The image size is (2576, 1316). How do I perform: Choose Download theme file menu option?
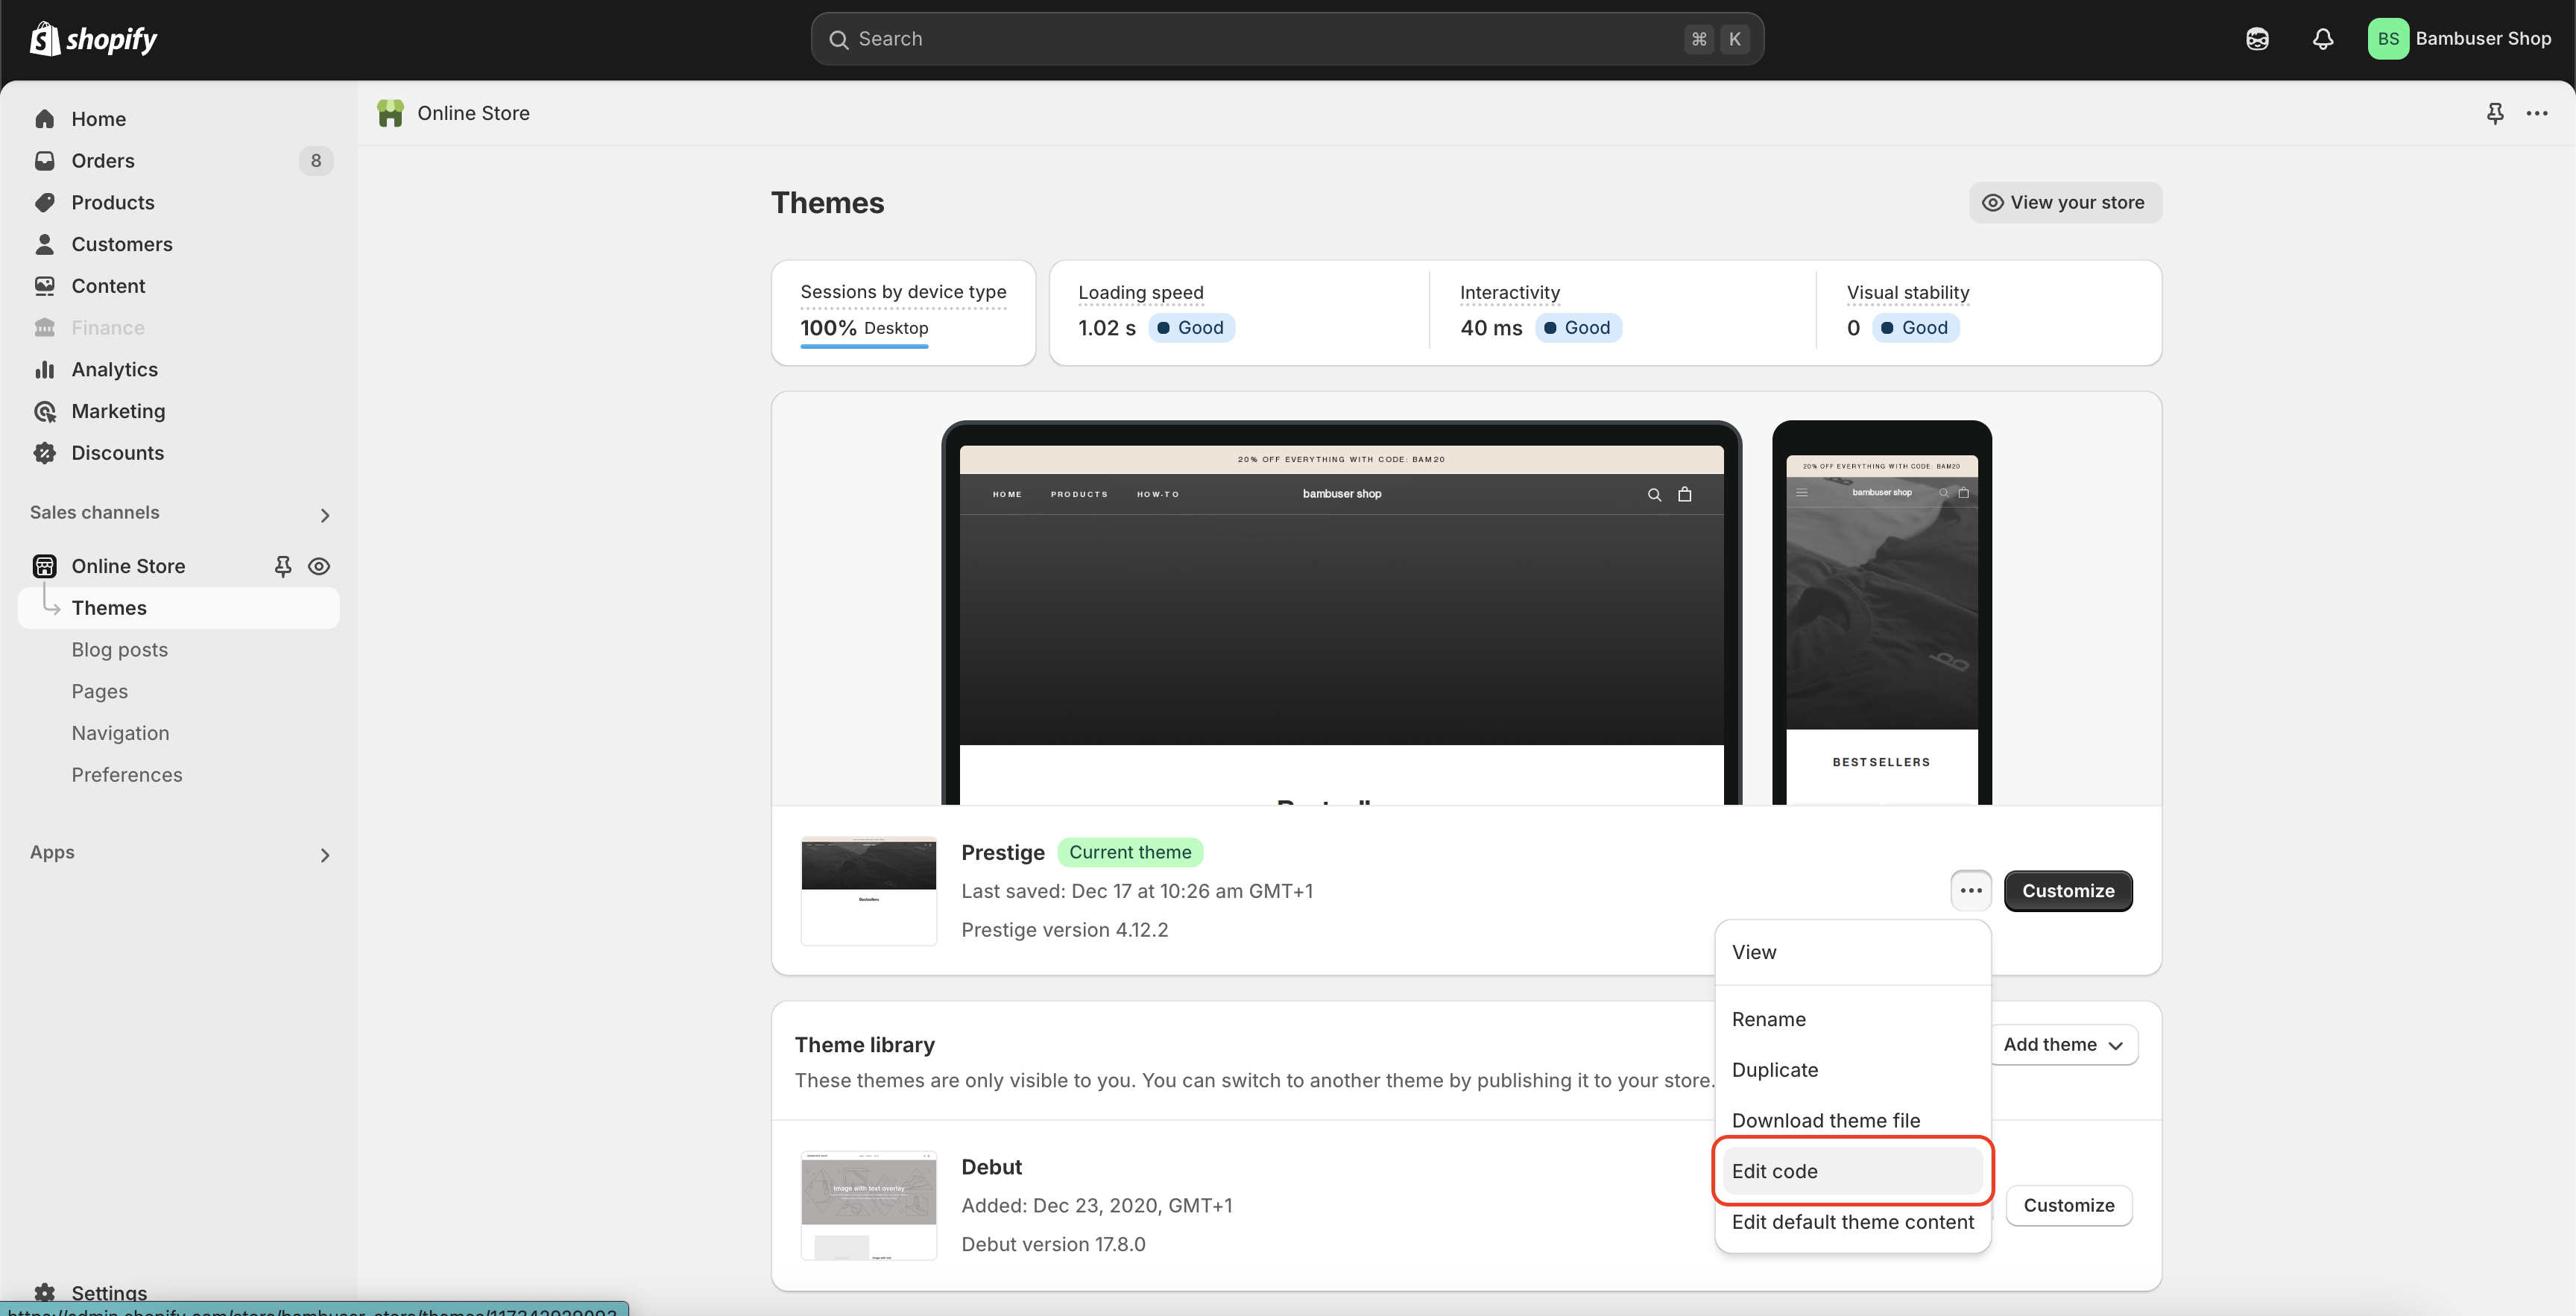coord(1825,1120)
